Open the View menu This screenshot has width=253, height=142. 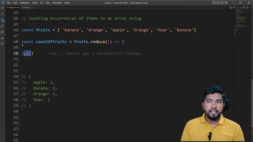pos(34,3)
